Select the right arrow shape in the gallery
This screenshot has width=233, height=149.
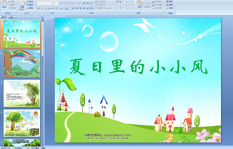click(129, 5)
